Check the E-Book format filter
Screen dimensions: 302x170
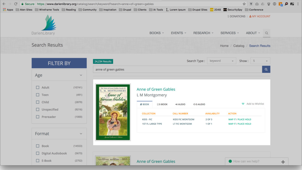[x=37, y=161]
